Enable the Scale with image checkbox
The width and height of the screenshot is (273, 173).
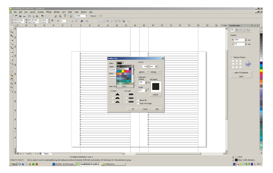tap(138, 104)
